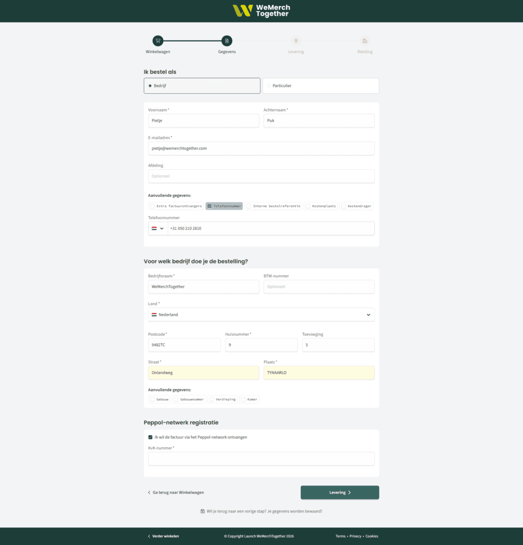Go to the Winkelwagen cart step icon

158,41
